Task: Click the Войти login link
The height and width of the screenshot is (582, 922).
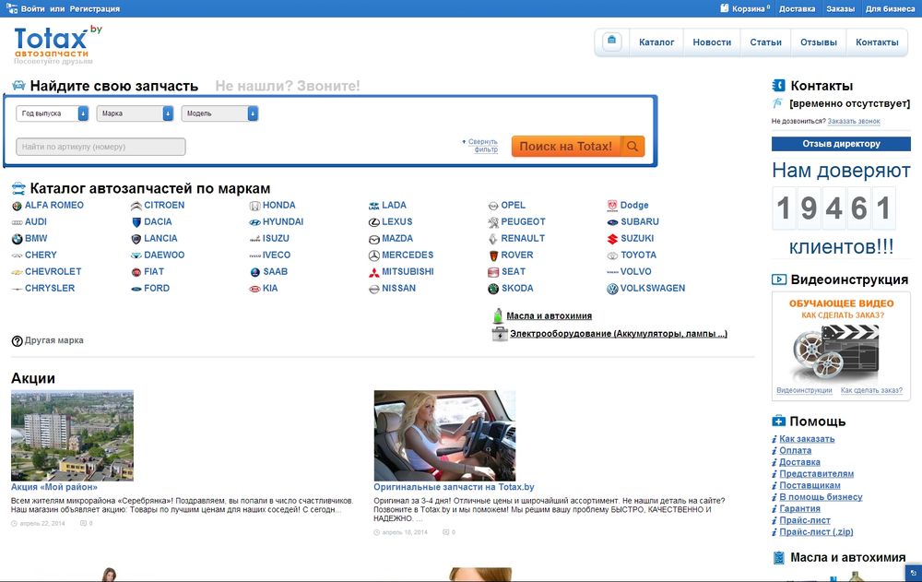Action: click(32, 9)
